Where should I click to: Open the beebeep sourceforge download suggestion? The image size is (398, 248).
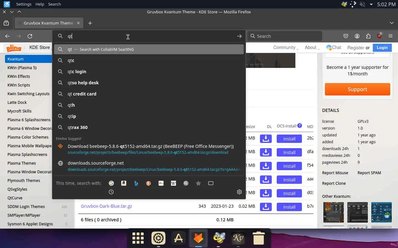click(149, 149)
